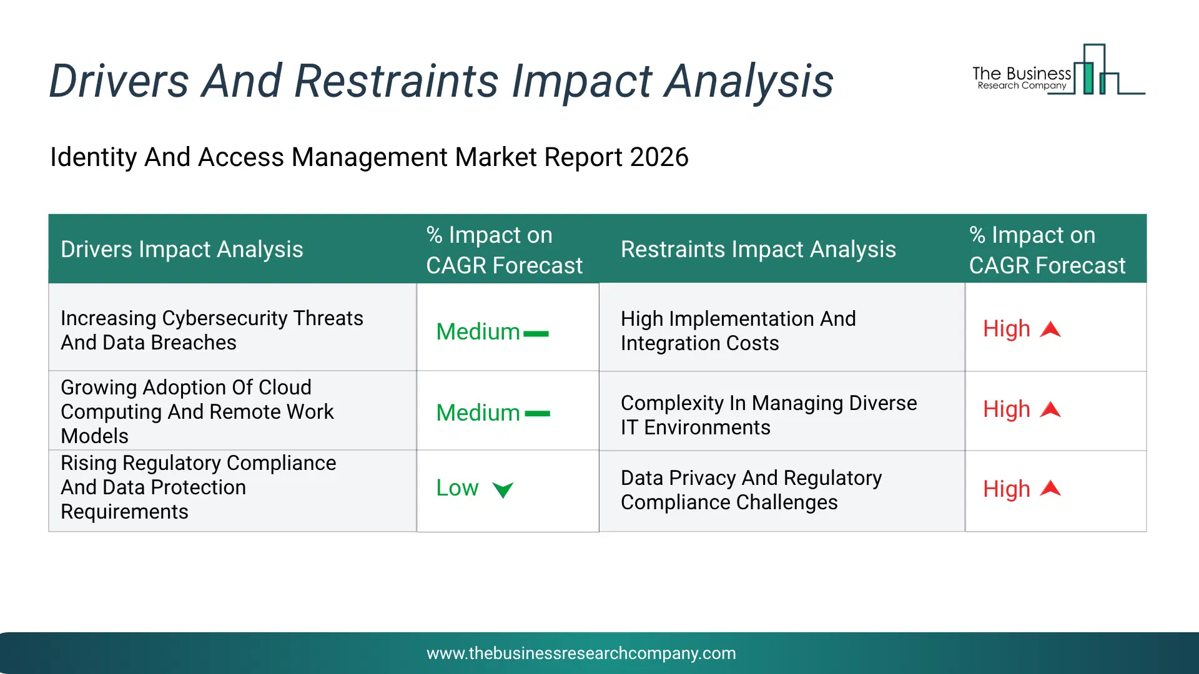Image resolution: width=1199 pixels, height=674 pixels.
Task: Select the slide title 'Drivers And Restraints Impact Analysis'
Action: (441, 81)
